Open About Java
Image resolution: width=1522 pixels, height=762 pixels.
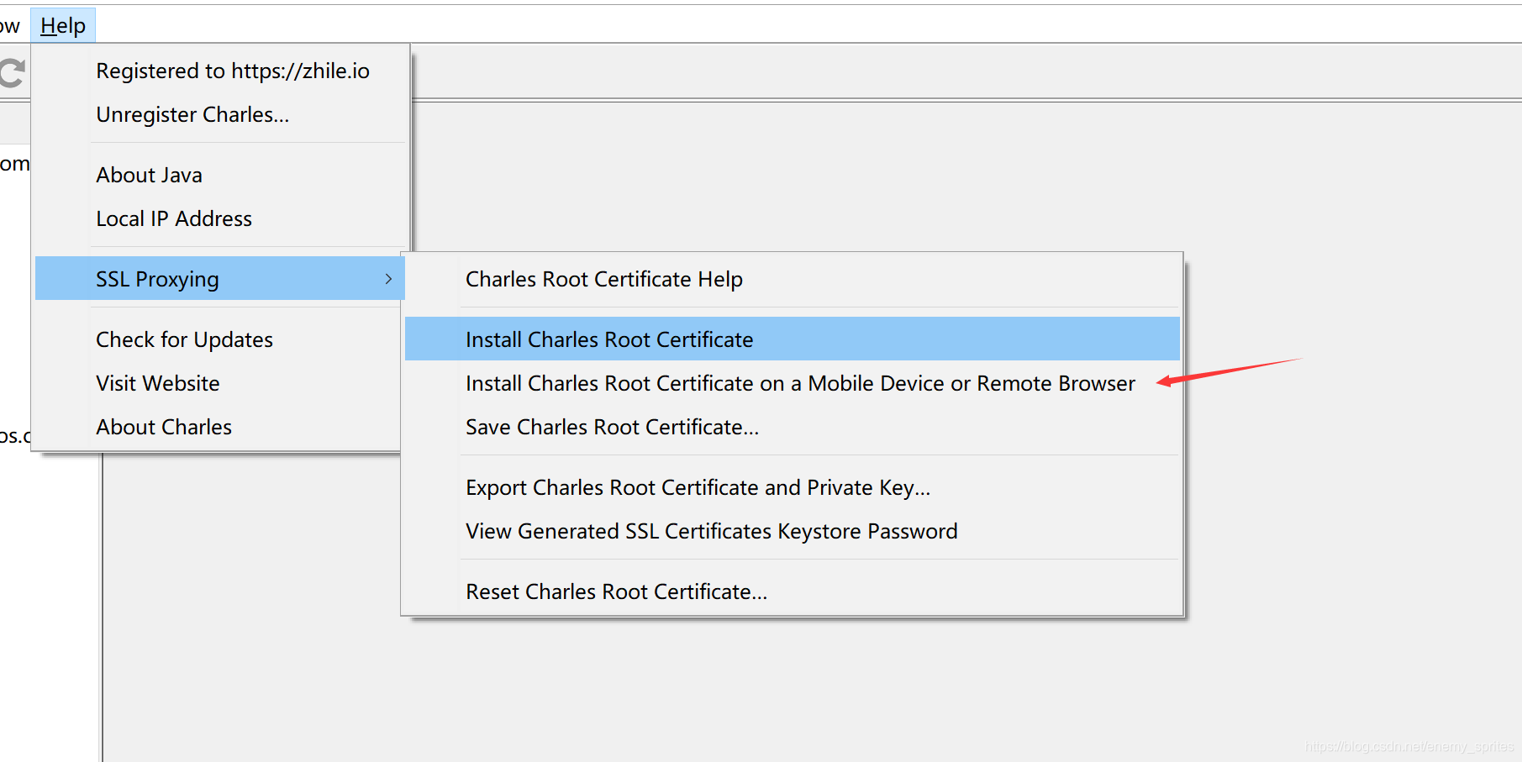pos(220,176)
